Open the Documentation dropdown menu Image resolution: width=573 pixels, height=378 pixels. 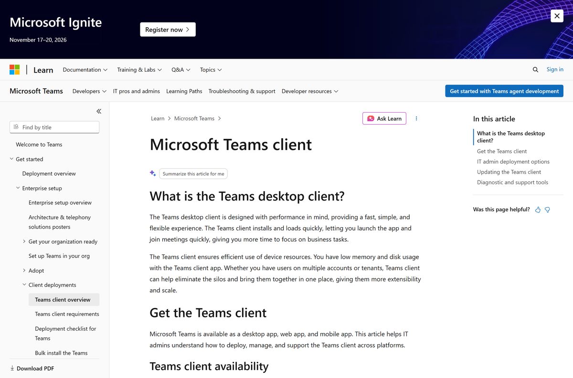click(85, 70)
